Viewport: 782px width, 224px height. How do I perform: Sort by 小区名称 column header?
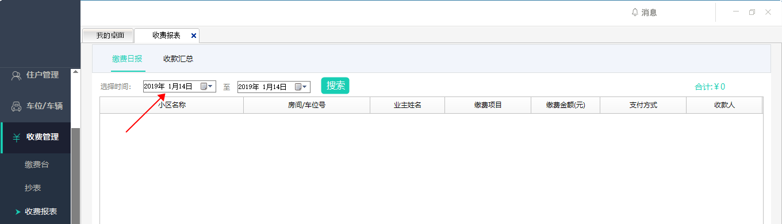click(171, 106)
